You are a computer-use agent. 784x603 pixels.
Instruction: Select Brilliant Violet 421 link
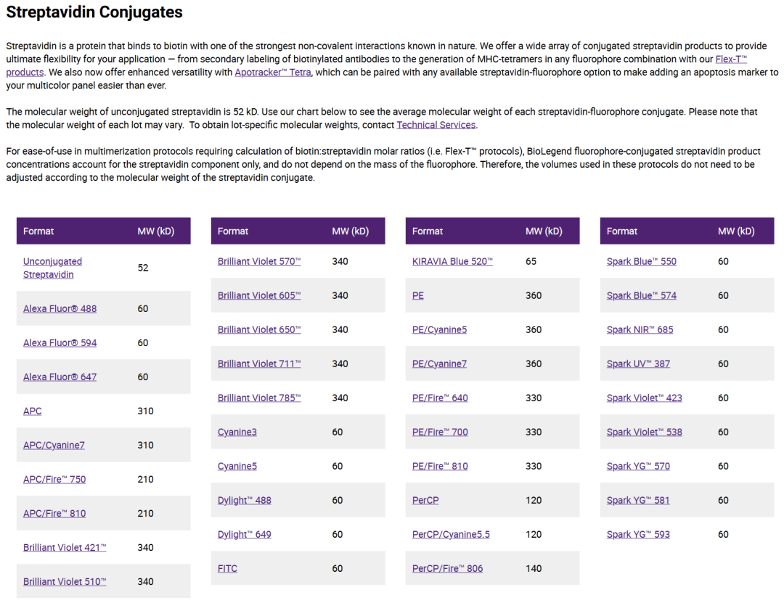pos(65,547)
